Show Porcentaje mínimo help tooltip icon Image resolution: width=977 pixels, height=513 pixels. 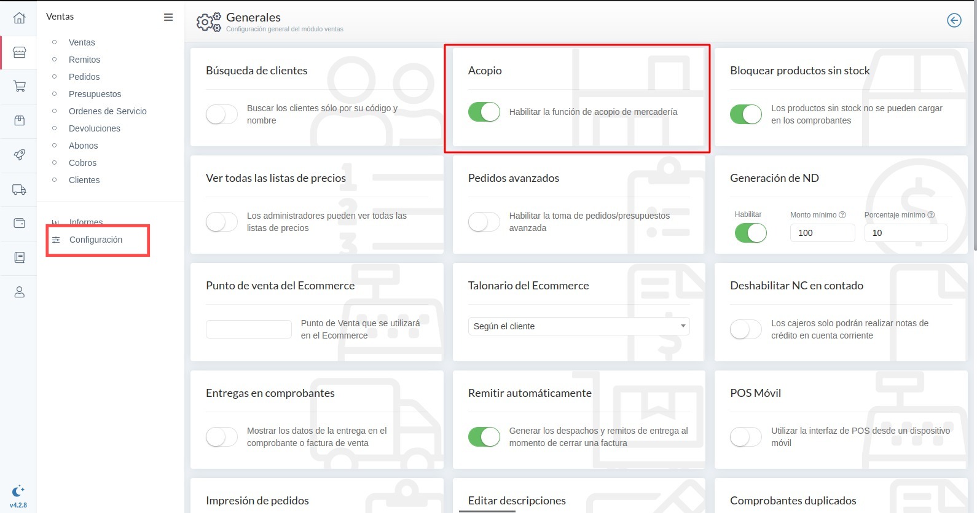tap(931, 215)
